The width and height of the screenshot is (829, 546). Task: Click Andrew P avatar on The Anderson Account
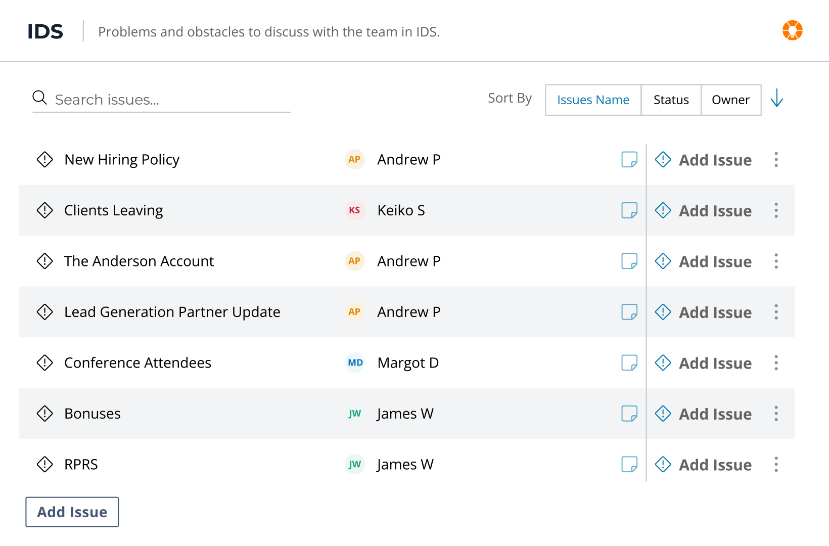(354, 261)
